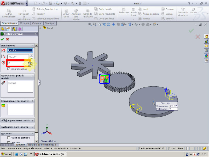Switch to the Croquis tab
The width and height of the screenshot is (209, 157).
coord(25,23)
